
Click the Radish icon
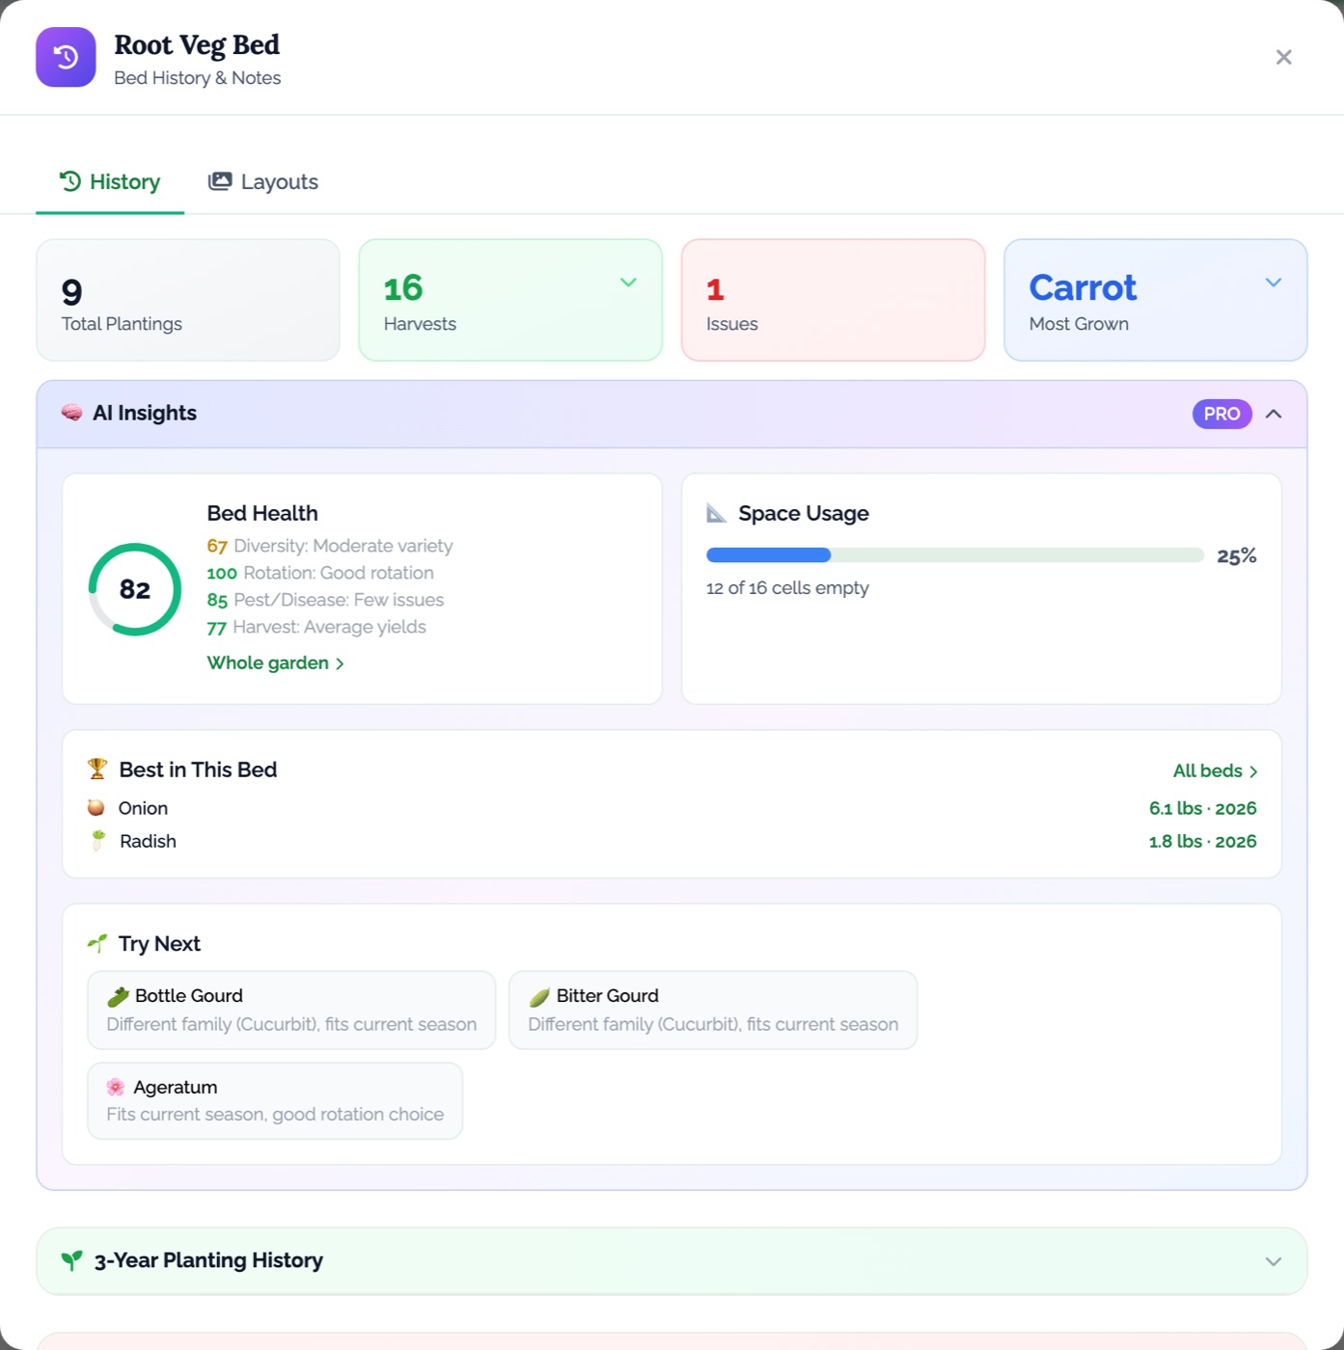pyautogui.click(x=97, y=840)
